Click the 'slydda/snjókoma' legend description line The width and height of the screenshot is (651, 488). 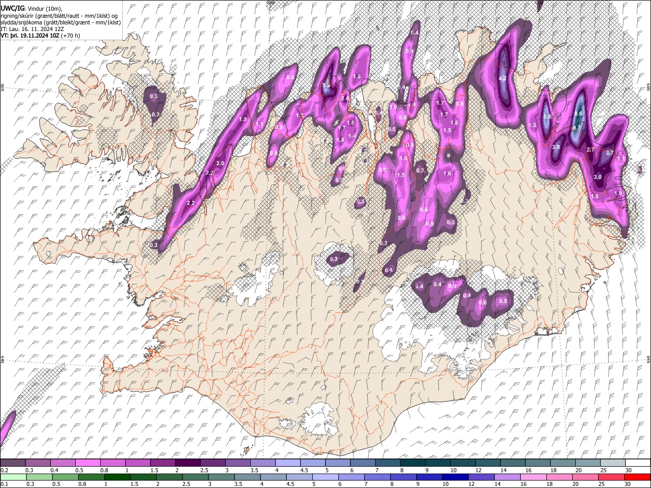pos(61,22)
